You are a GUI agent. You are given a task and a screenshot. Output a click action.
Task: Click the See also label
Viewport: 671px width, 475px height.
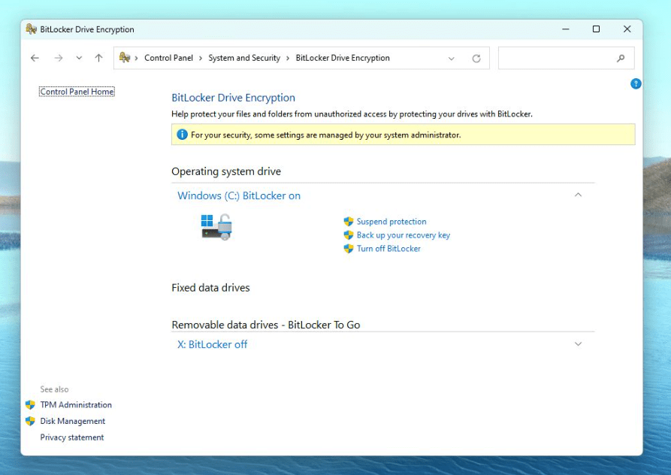[x=54, y=389]
